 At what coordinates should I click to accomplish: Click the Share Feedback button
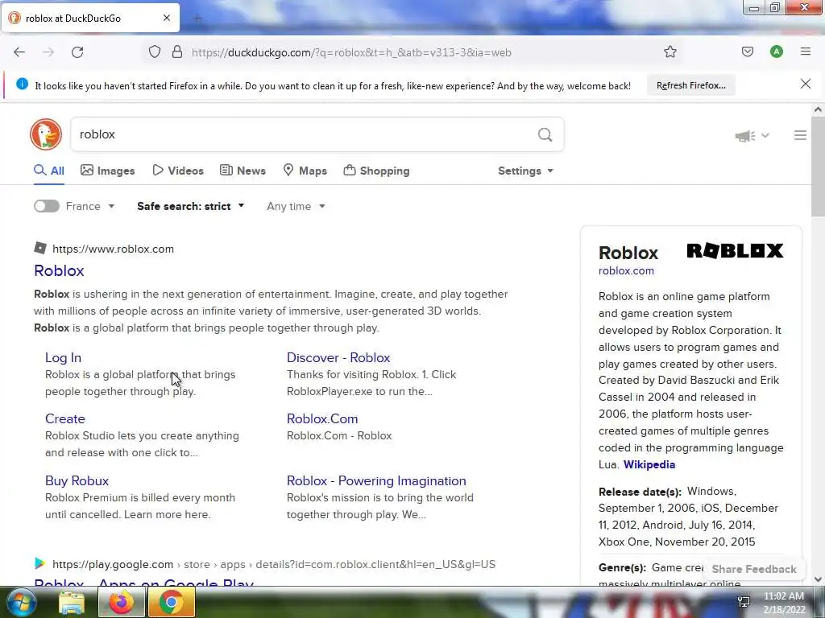click(x=754, y=569)
